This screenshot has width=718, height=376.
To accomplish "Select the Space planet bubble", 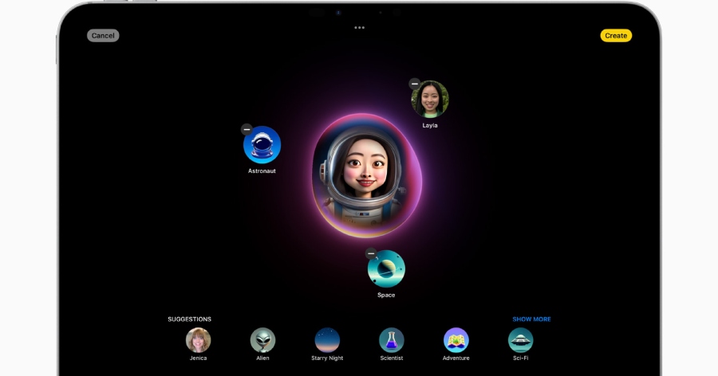I will coord(386,270).
